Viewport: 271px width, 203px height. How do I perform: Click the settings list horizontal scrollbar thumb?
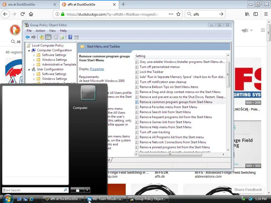170,154
